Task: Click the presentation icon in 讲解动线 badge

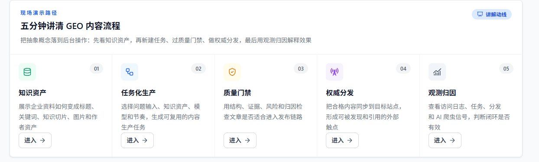Action: click(x=480, y=14)
